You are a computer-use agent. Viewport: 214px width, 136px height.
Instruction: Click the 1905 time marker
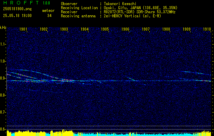[x=105, y=29]
